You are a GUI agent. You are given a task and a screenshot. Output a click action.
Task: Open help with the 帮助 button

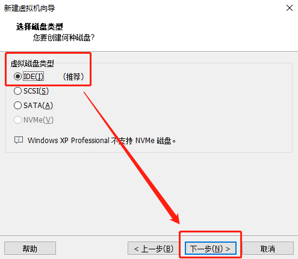pos(30,249)
